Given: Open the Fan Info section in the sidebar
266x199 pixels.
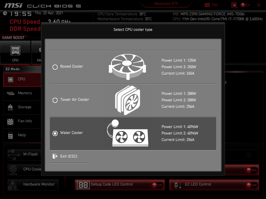Looking at the screenshot, I should click(22, 122).
